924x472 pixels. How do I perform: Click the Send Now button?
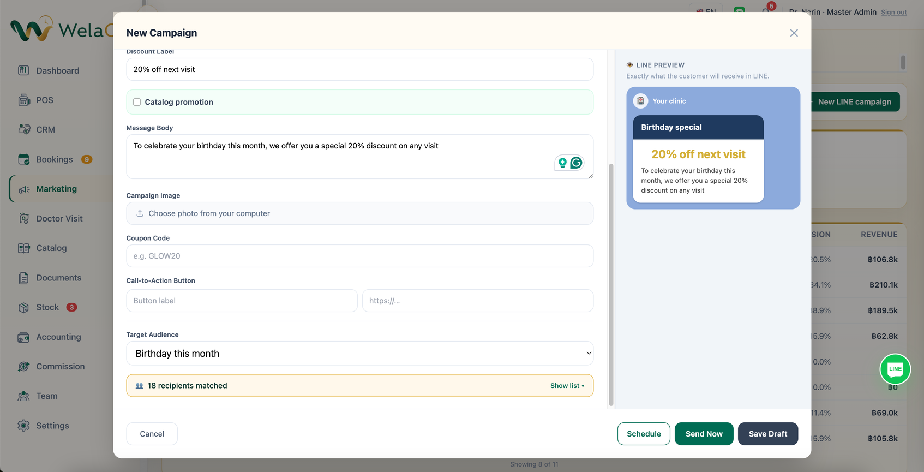(704, 434)
